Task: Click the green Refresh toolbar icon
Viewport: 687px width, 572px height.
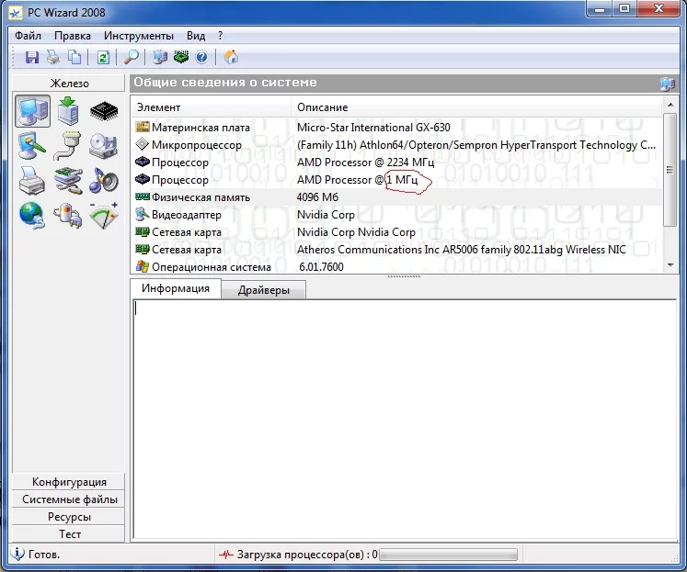Action: tap(103, 57)
